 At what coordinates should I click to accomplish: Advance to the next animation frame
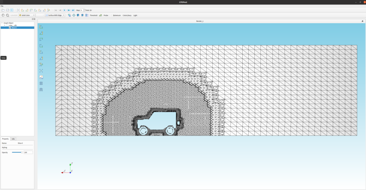tap(69, 10)
